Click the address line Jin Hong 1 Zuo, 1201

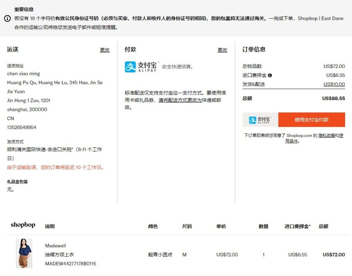[29, 100]
